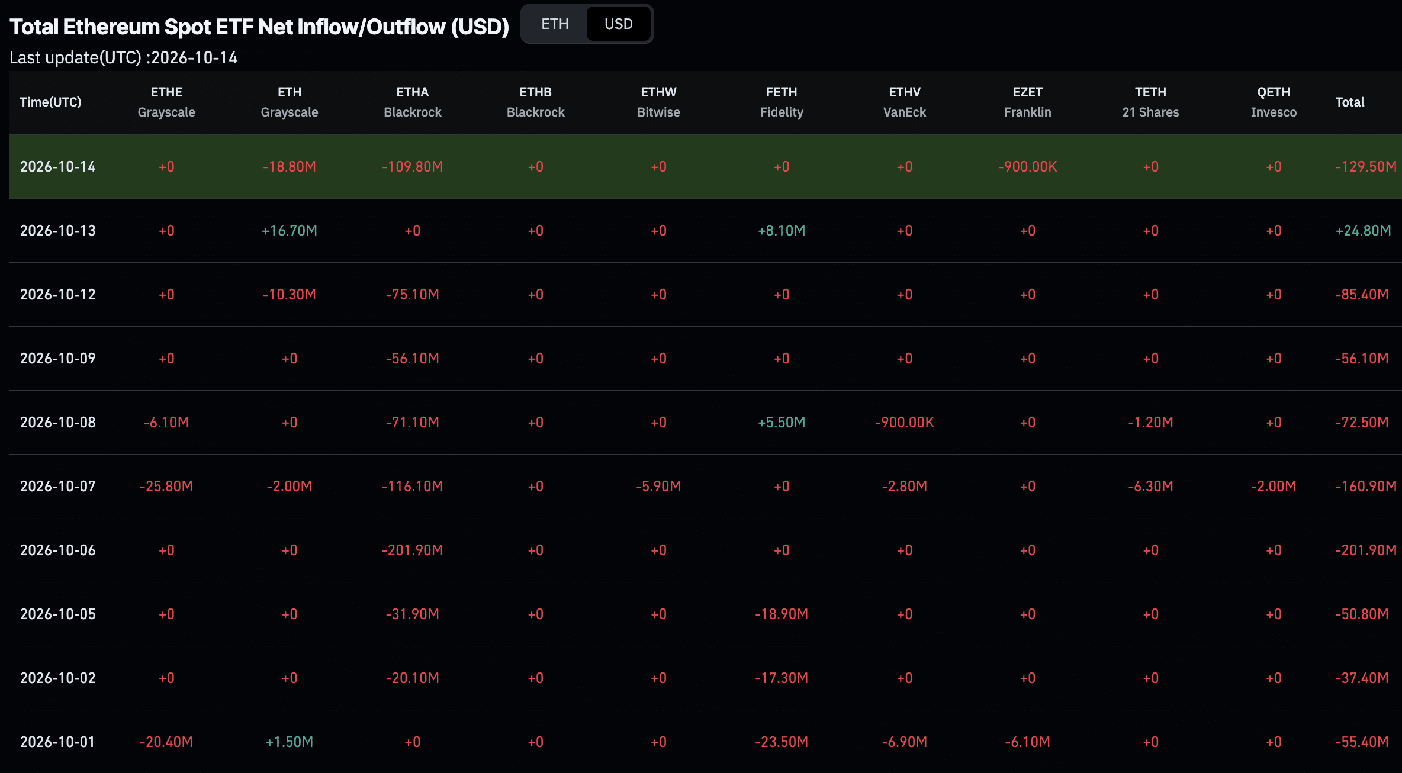Screen dimensions: 1402x773
Task: Select the 2026-10-14 date cell
Action: click(58, 167)
